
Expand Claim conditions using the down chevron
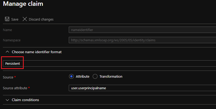tap(7, 100)
